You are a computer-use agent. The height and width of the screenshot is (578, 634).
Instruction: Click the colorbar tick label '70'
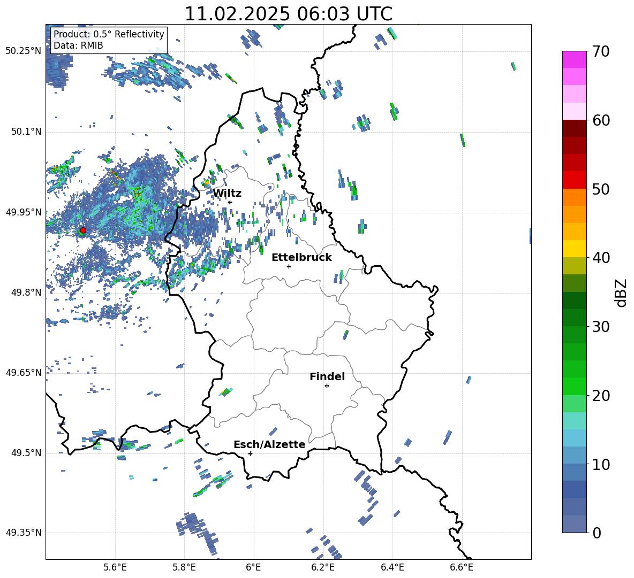pyautogui.click(x=601, y=52)
